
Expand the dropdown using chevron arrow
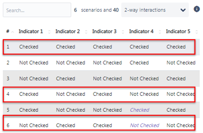tap(183, 10)
